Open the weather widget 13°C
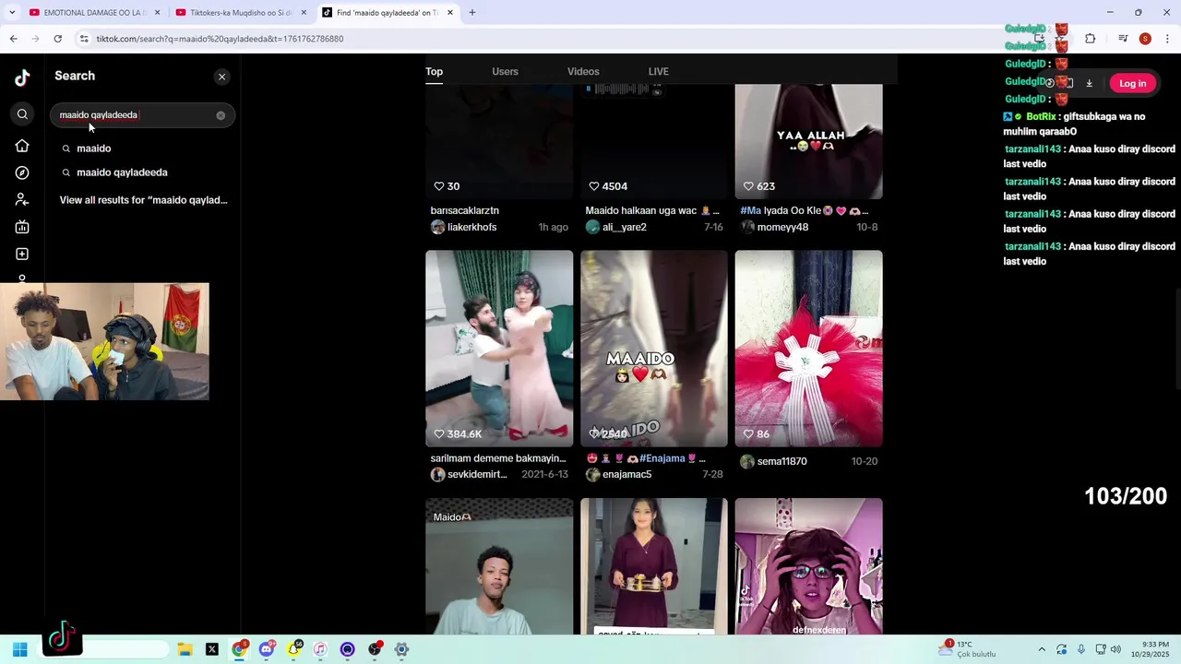The width and height of the screenshot is (1181, 664). (968, 649)
